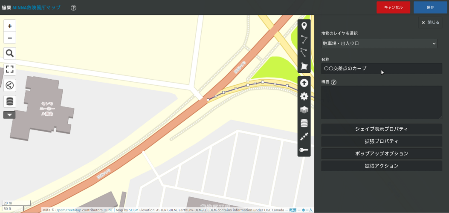The image size is (449, 213).
Task: Open the import data upload icon
Action: click(x=304, y=83)
